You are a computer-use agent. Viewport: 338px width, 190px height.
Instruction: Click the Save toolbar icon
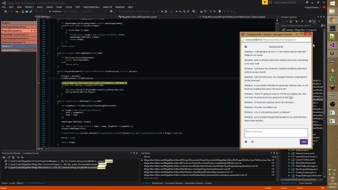coord(27,12)
